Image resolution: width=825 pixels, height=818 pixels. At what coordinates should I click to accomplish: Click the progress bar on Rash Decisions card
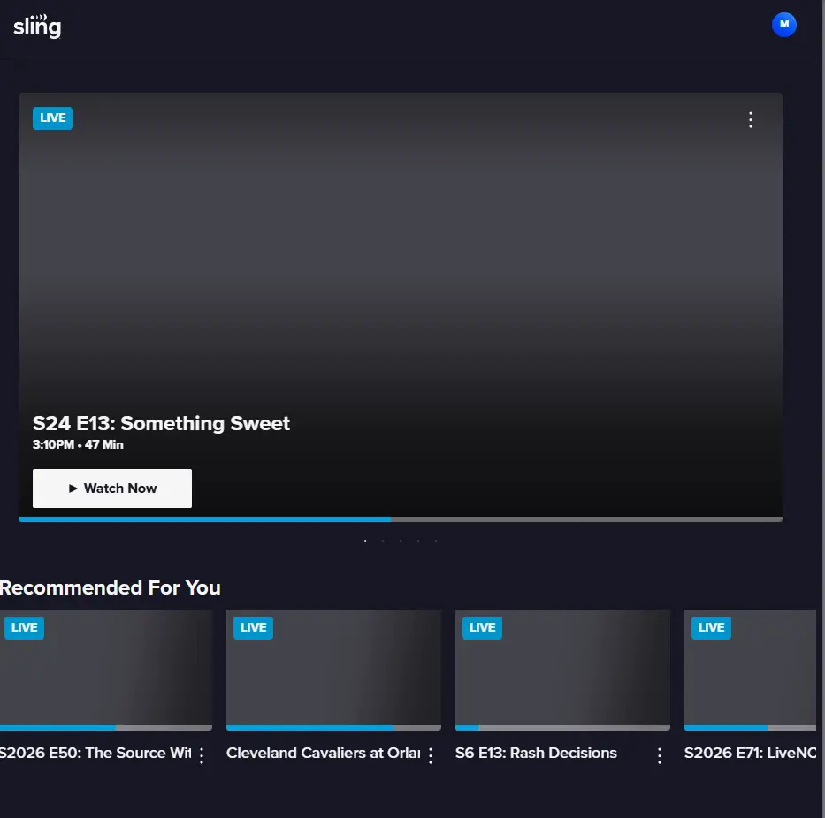562,728
